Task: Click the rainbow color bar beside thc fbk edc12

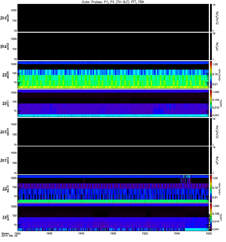Action: (x=211, y=188)
